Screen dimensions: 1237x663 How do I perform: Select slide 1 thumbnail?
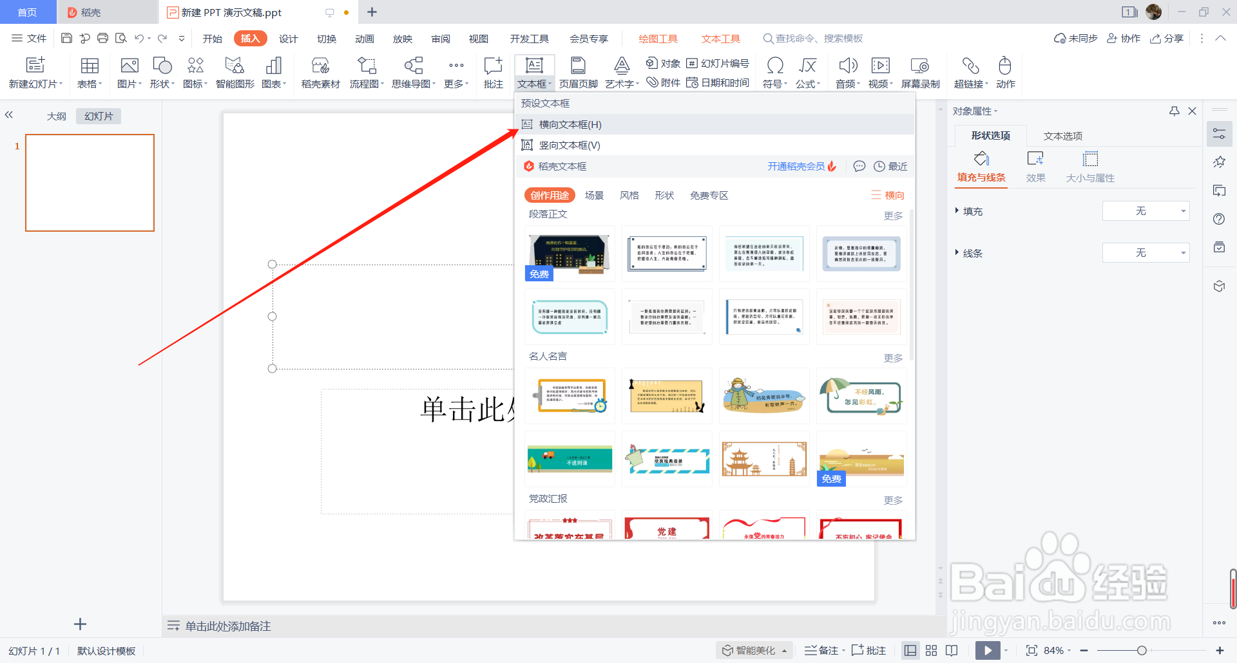pyautogui.click(x=90, y=182)
